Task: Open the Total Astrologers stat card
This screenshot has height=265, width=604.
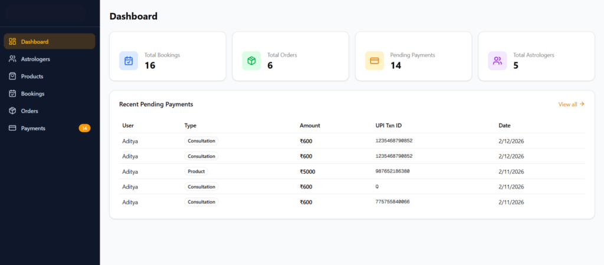Action: (x=536, y=56)
